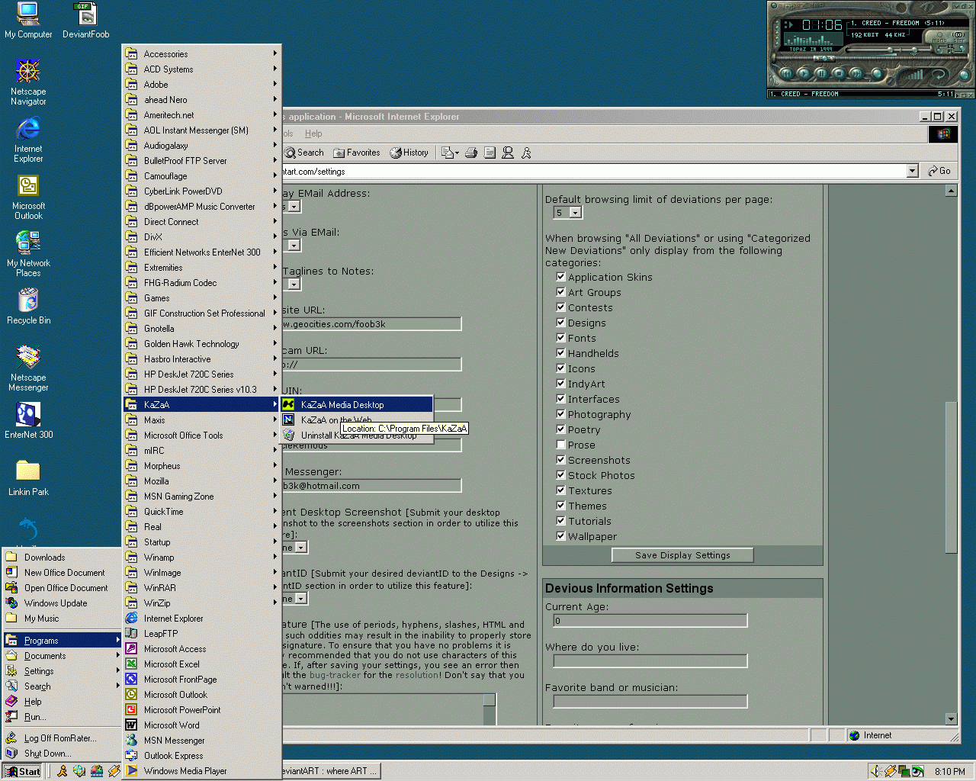Launch KaZaA Media Desktop from the submenu
Screen dimensions: 976x781
coord(342,405)
